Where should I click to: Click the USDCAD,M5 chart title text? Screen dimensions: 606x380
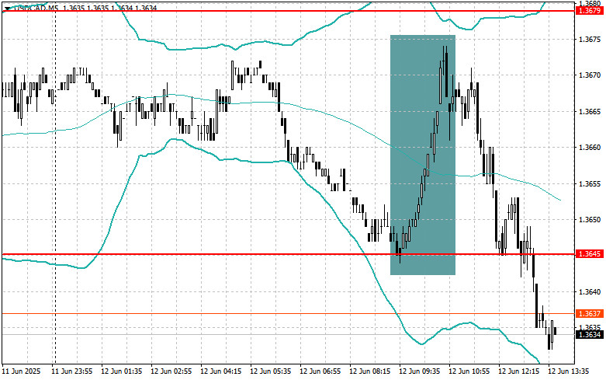pyautogui.click(x=35, y=8)
